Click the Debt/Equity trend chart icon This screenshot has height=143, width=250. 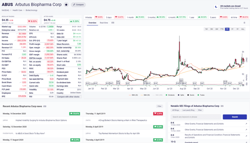(x=48, y=76)
